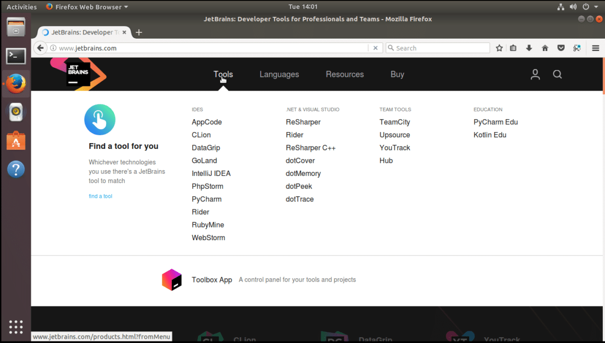Open the PyCharm Edu link
Image resolution: width=605 pixels, height=343 pixels.
click(x=496, y=122)
